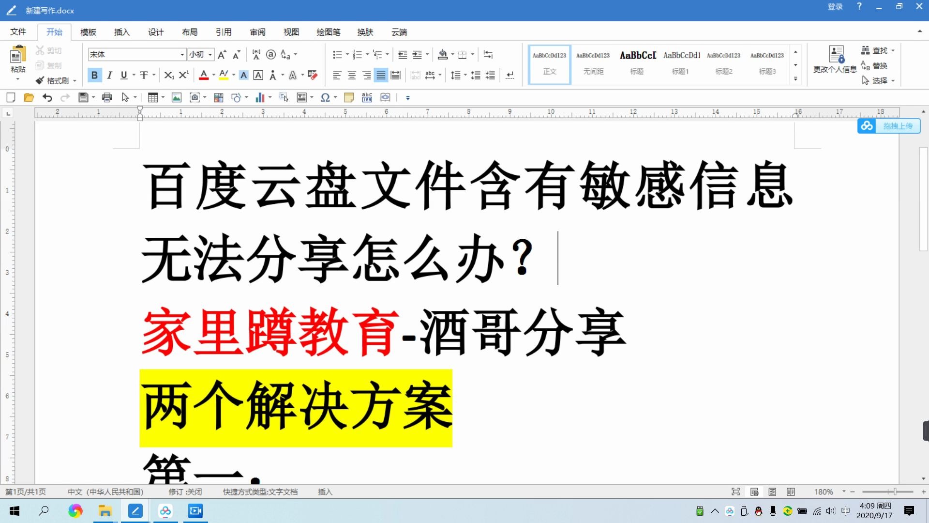Click the word count abc123 icon
This screenshot has width=929, height=523.
[x=367, y=98]
